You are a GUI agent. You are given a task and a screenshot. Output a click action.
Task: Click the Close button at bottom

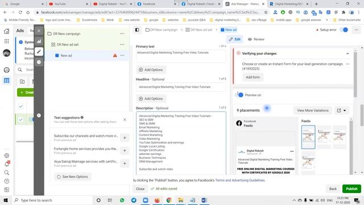(140, 188)
